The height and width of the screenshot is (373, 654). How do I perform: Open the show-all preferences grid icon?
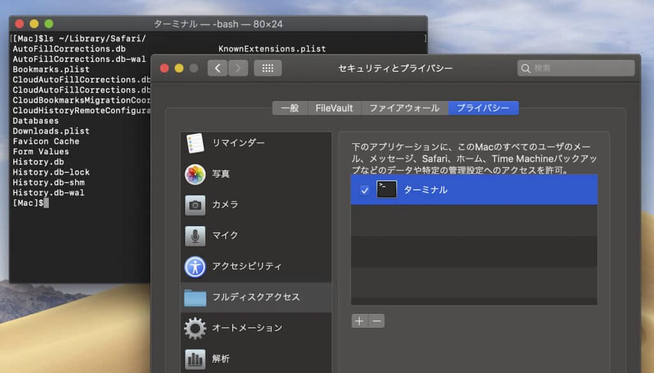click(268, 68)
